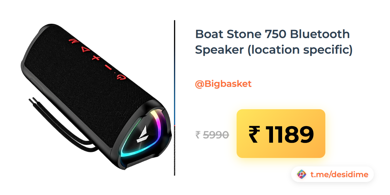
Task: Select the struck-through ₹ 5990 original price
Action: click(x=212, y=134)
